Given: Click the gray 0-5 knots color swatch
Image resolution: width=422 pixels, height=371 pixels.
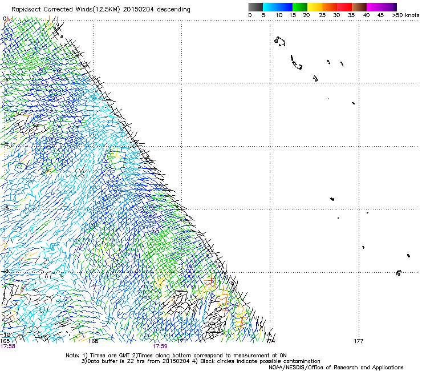Looking at the screenshot, I should [255, 7].
